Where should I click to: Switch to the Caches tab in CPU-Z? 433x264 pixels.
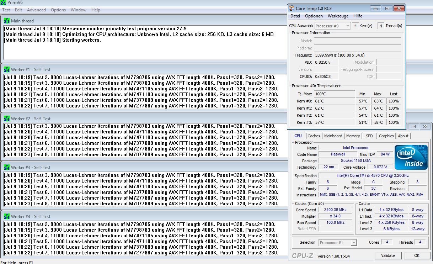(314, 136)
